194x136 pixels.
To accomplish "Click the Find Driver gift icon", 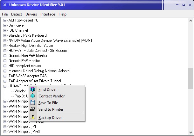I will point(33,89).
